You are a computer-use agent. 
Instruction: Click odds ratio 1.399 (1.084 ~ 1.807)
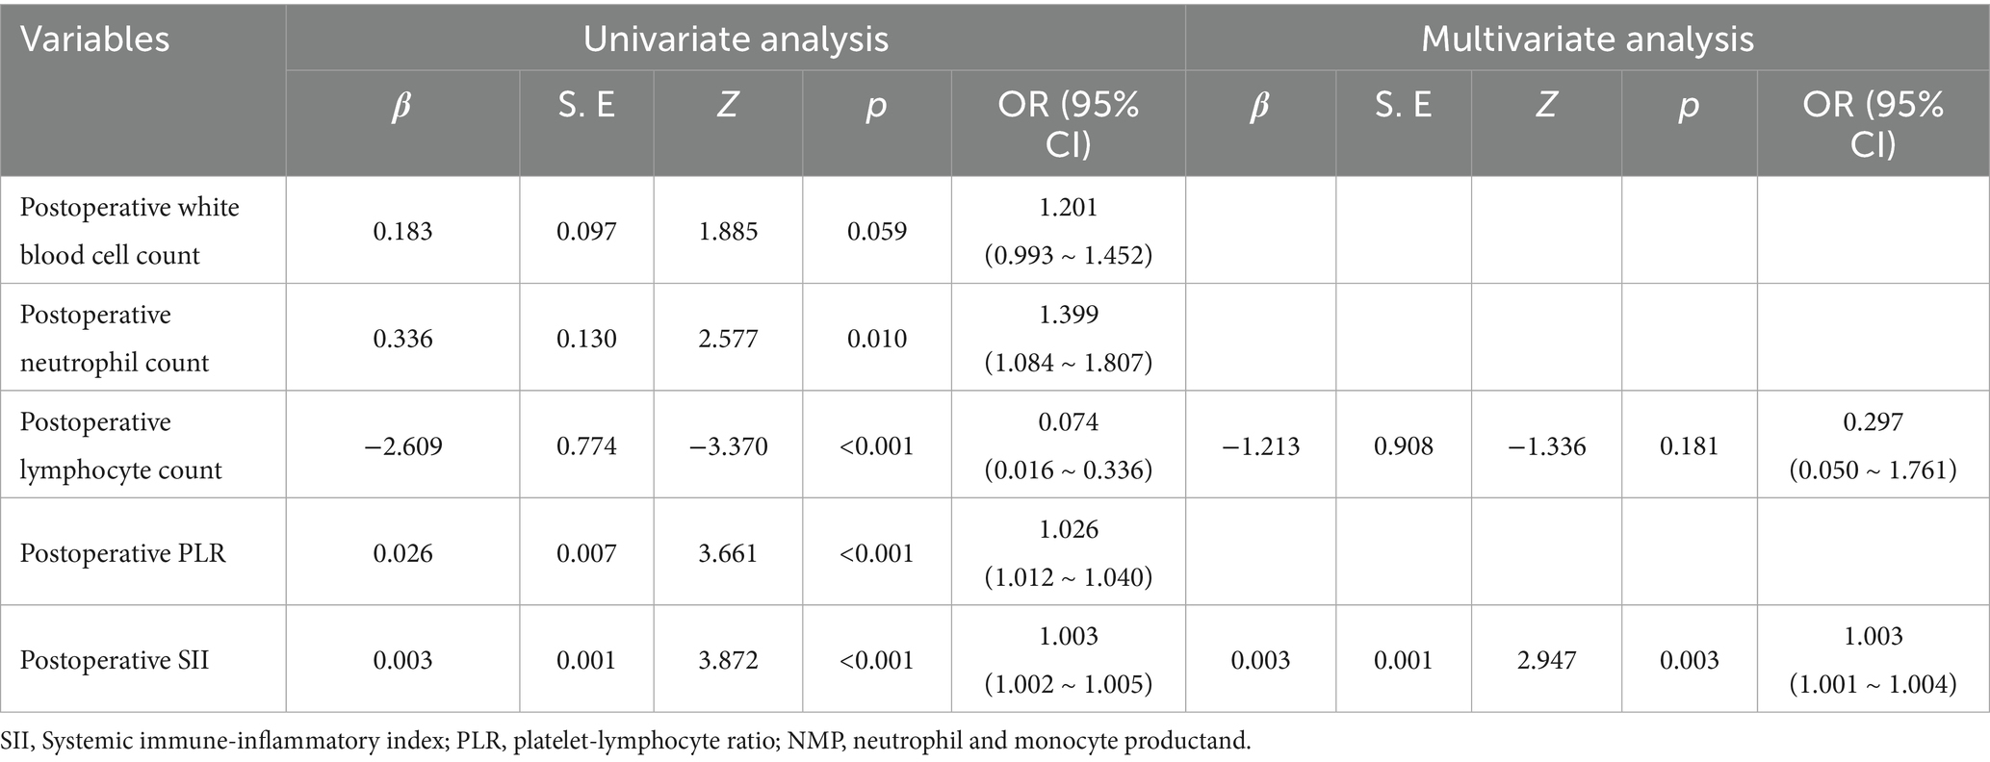[x=1068, y=339]
